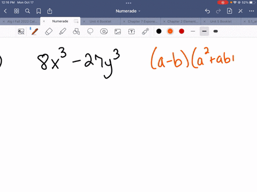
Task: Close the Unit 4 Booklet tab
Action: point(84,21)
